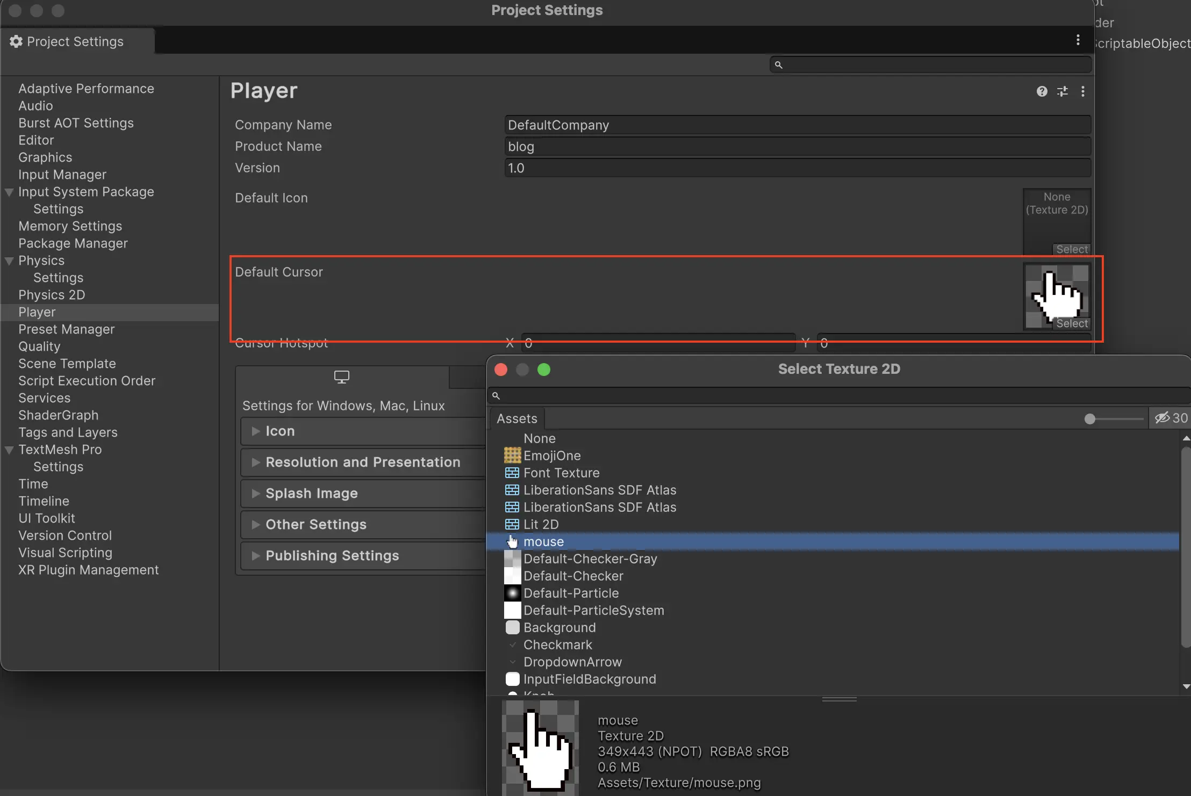Click Select button on Default Cursor

(x=1072, y=323)
